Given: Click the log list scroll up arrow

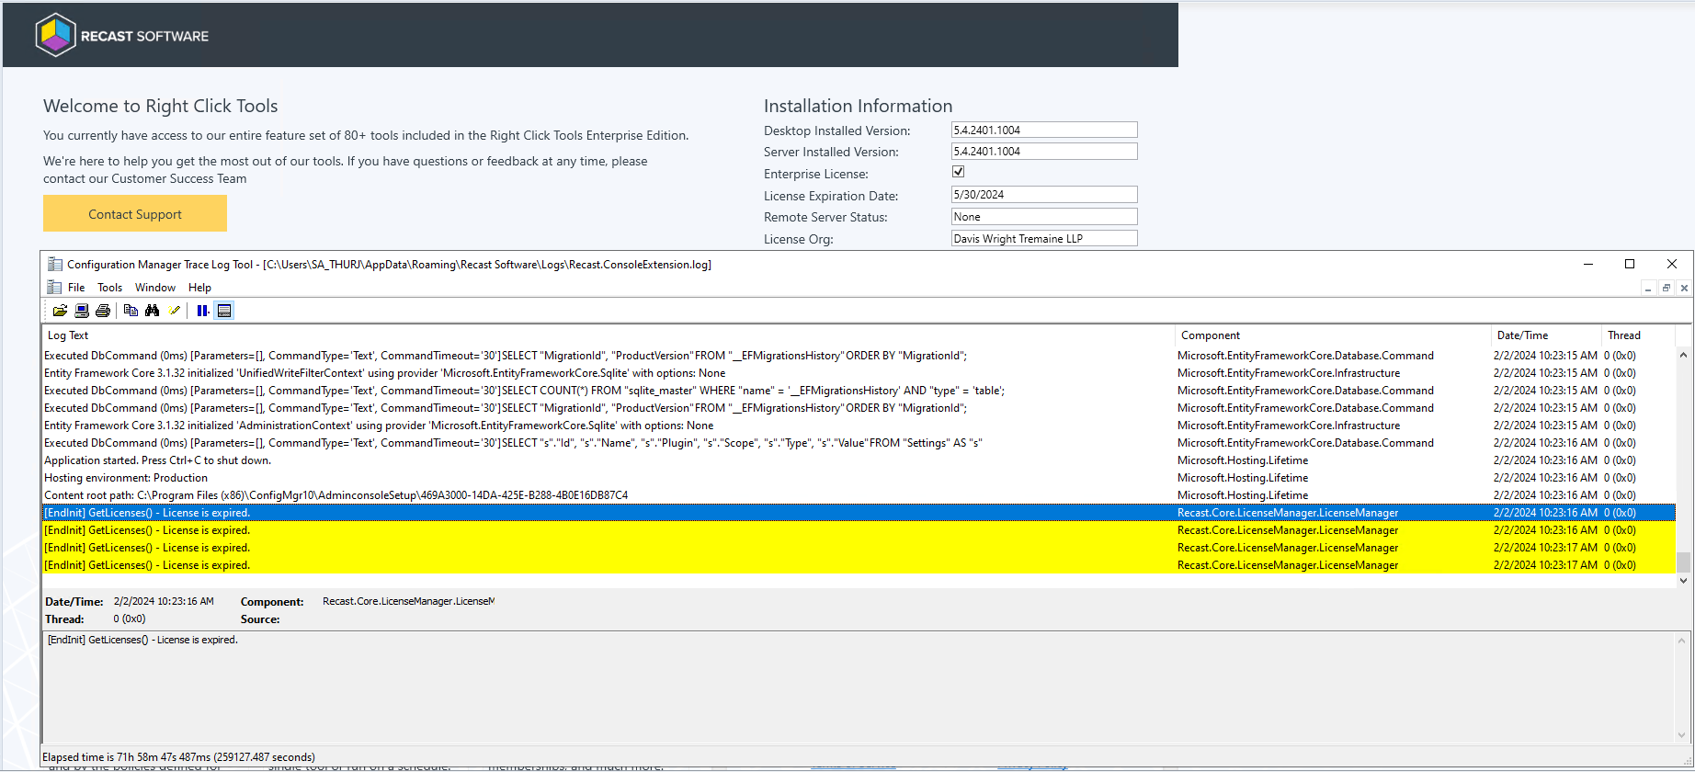Looking at the screenshot, I should coord(1683,355).
